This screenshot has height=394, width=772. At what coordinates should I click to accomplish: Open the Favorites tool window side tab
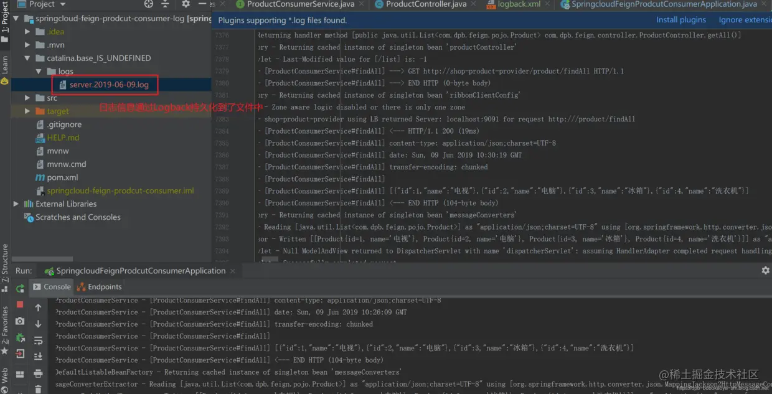5,332
